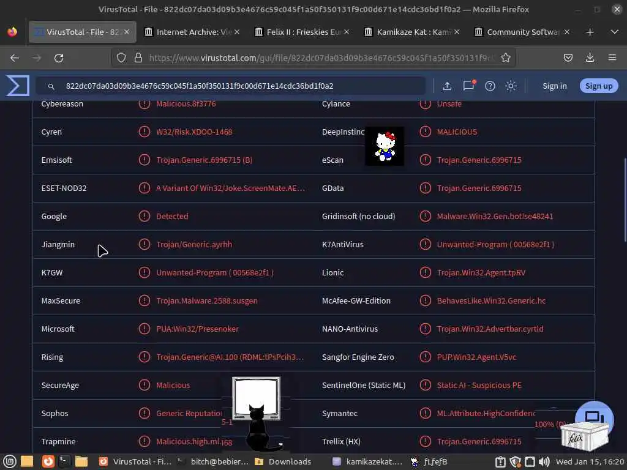This screenshot has height=470, width=627.
Task: Click the Hello Kitty screenmate sprite
Action: click(x=385, y=146)
